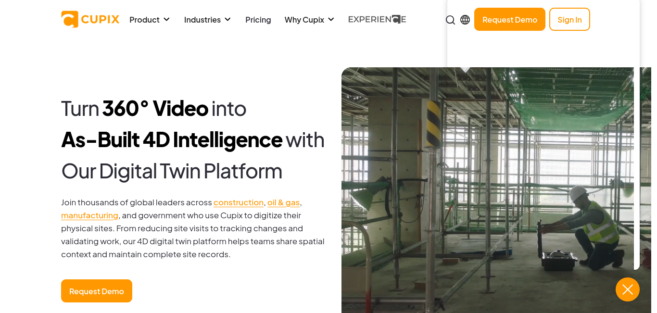The height and width of the screenshot is (313, 657).
Task: Follow the manufacturing link
Action: 89,215
